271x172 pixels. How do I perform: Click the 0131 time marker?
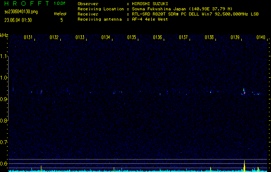tap(29, 37)
